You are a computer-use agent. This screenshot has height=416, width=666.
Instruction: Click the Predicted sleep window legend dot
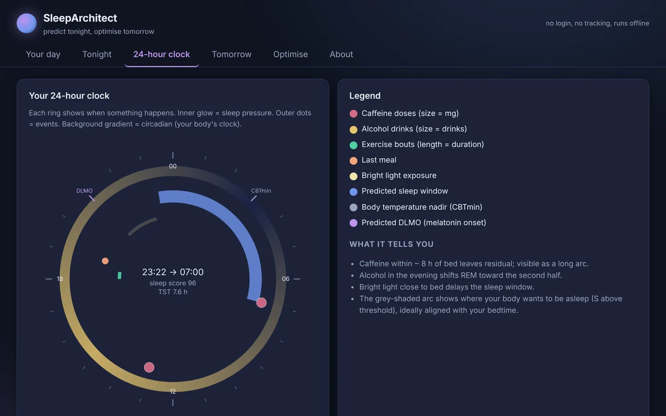pos(354,191)
